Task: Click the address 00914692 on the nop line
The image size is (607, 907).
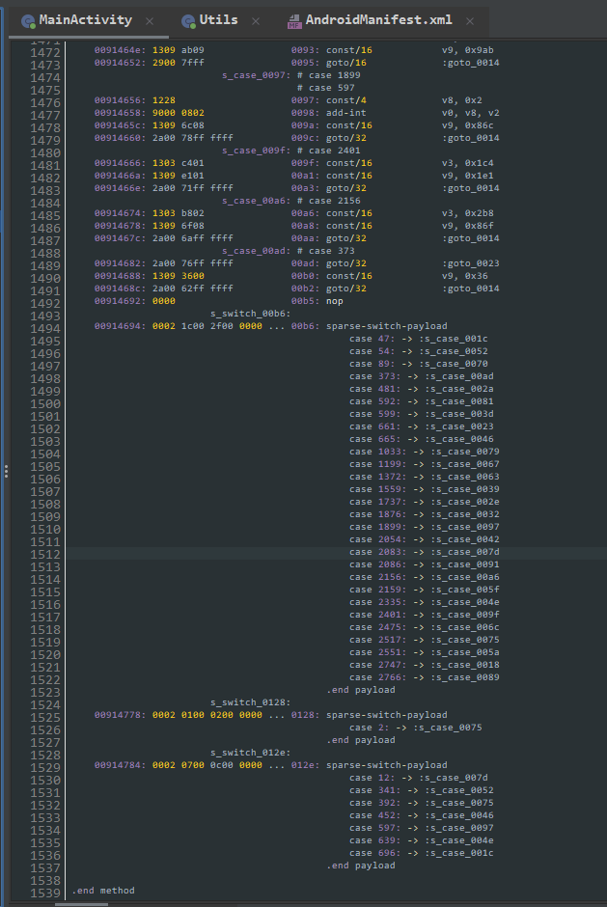Action: (x=118, y=301)
